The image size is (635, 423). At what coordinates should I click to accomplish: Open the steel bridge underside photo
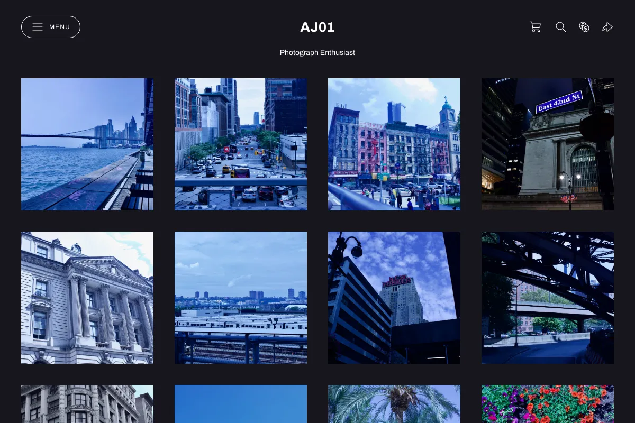(x=548, y=298)
